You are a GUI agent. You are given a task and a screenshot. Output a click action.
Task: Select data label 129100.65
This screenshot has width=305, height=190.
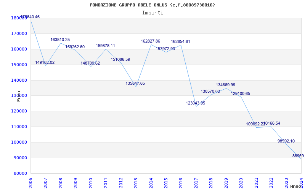click(x=241, y=93)
